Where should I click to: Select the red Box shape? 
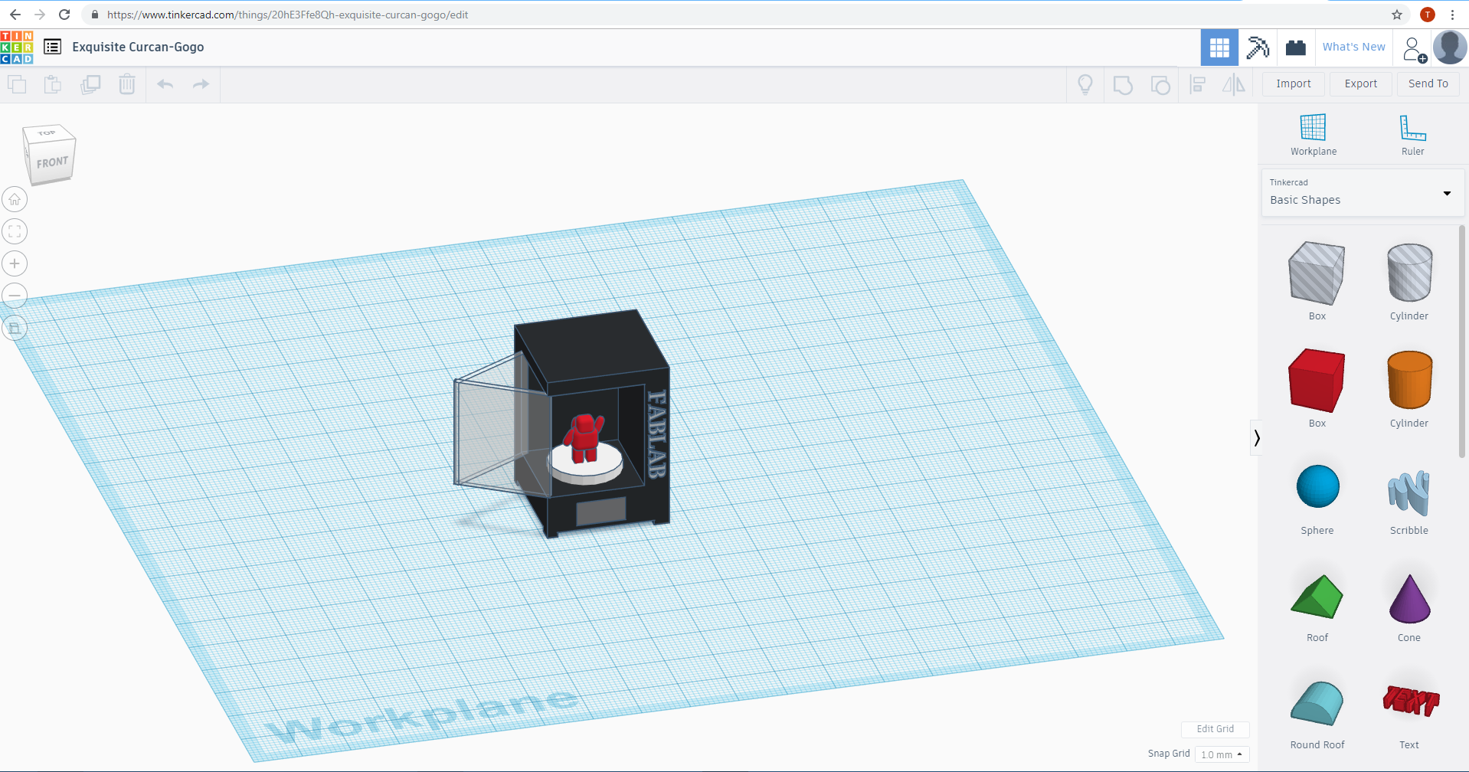[1316, 381]
